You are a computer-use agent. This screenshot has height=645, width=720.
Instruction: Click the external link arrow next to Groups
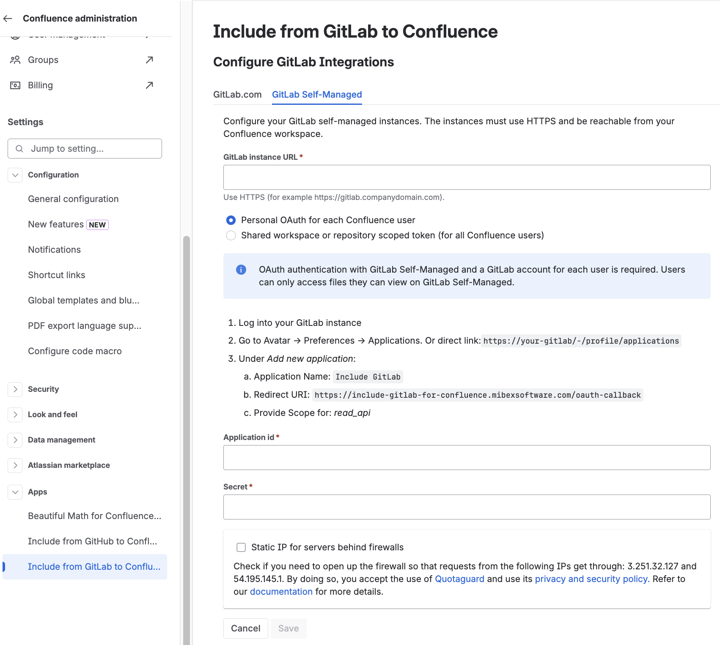(149, 60)
